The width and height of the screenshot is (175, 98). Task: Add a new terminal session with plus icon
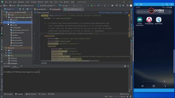click(21, 66)
